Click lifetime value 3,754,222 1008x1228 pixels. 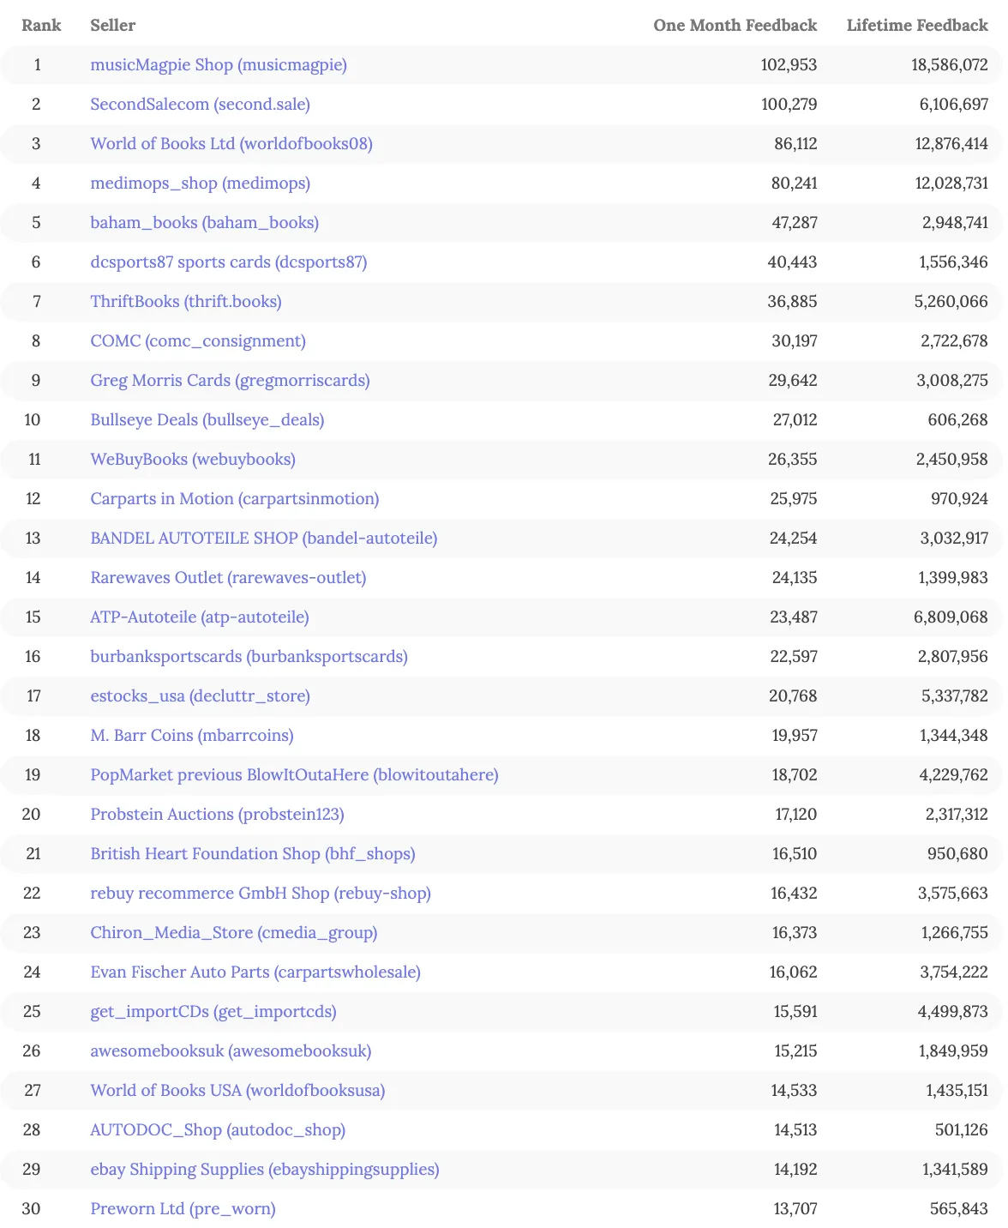(954, 972)
